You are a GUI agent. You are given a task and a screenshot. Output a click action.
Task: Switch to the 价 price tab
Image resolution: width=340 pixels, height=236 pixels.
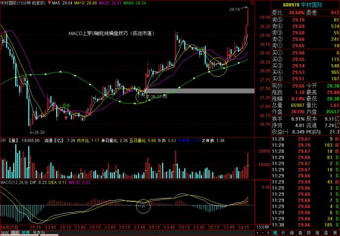point(284,233)
